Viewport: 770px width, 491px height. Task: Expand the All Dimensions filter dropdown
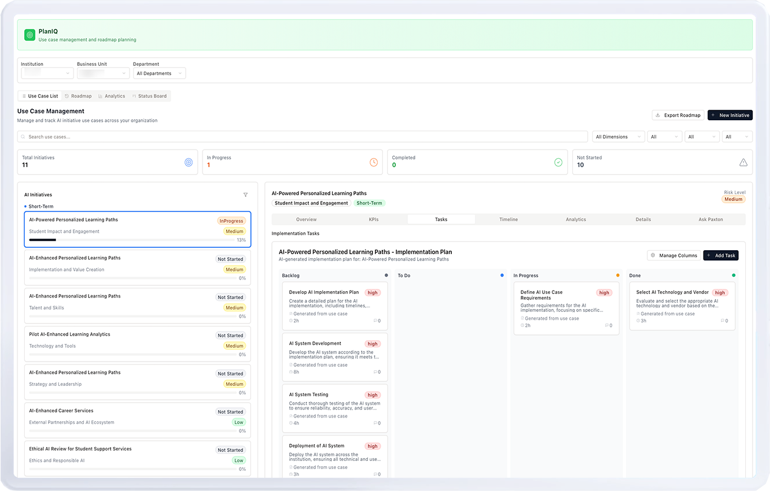click(x=618, y=137)
